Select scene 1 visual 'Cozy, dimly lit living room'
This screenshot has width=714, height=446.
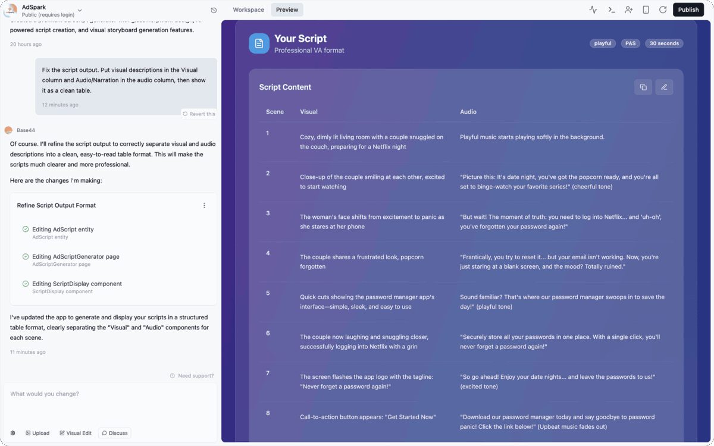pos(372,142)
